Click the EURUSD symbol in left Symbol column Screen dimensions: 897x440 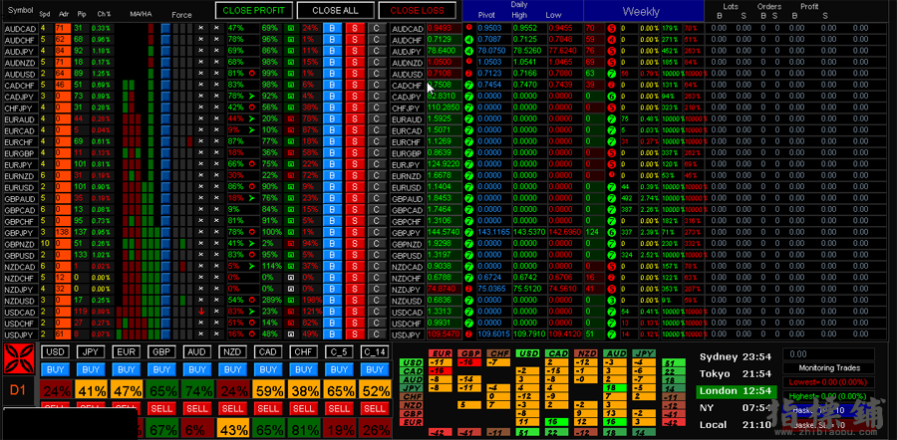click(x=21, y=187)
